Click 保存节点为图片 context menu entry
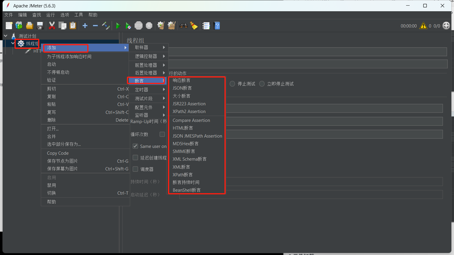The width and height of the screenshot is (454, 255). [x=85, y=161]
